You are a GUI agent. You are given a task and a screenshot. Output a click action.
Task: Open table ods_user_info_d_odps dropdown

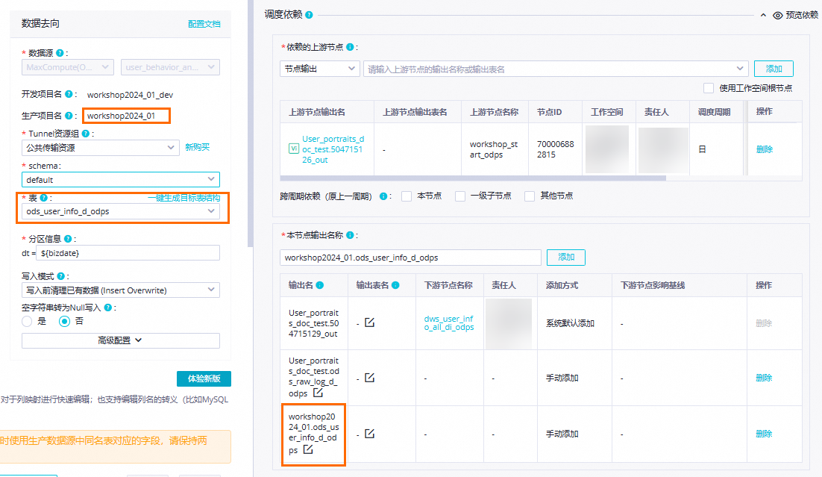coord(121,211)
